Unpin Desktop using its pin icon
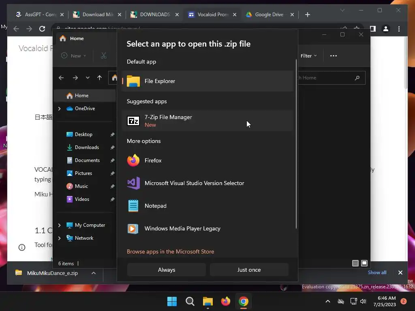This screenshot has height=311, width=415. click(x=112, y=134)
